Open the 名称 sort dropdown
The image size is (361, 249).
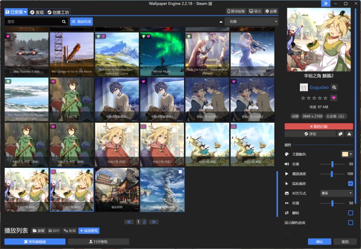pos(252,22)
